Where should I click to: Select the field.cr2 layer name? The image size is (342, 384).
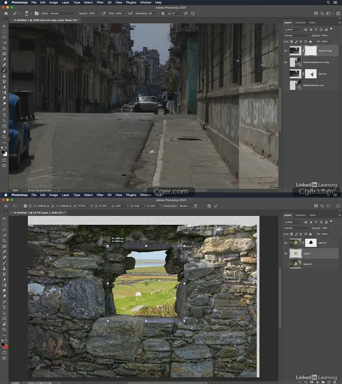pyautogui.click(x=307, y=264)
